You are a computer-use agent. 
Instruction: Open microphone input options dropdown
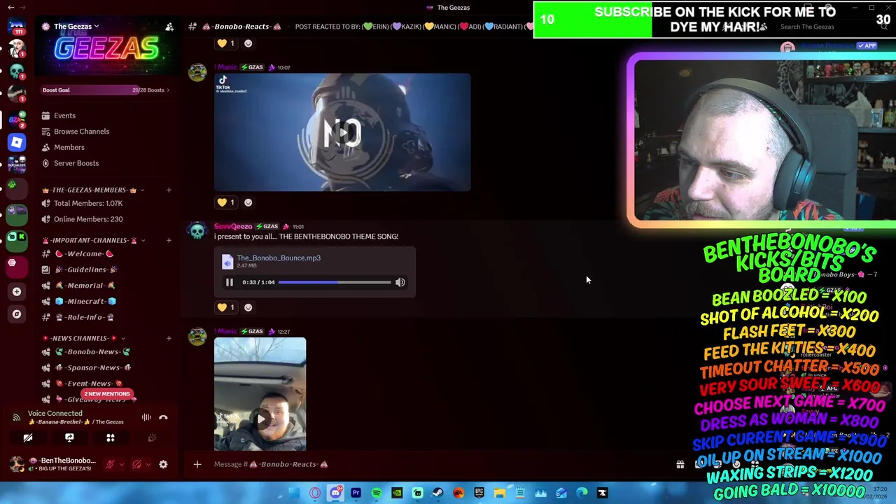[121, 464]
